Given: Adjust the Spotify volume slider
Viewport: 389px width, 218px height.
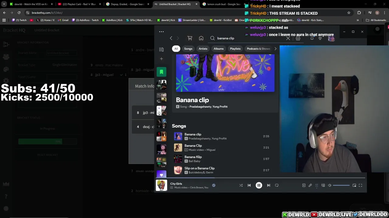Looking at the screenshot, I should pyautogui.click(x=341, y=185).
